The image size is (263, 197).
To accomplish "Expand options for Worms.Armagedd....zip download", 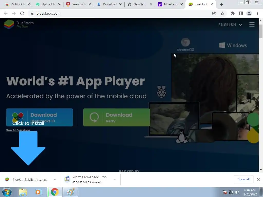I will click(115, 180).
